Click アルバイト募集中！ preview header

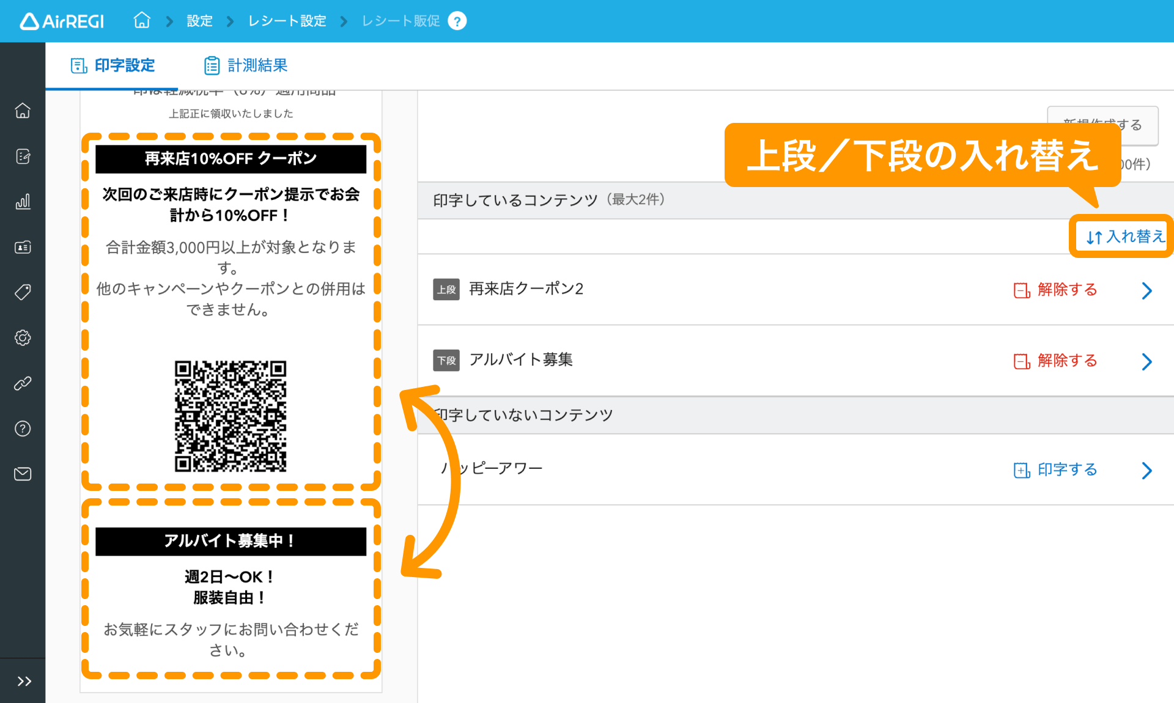(231, 541)
